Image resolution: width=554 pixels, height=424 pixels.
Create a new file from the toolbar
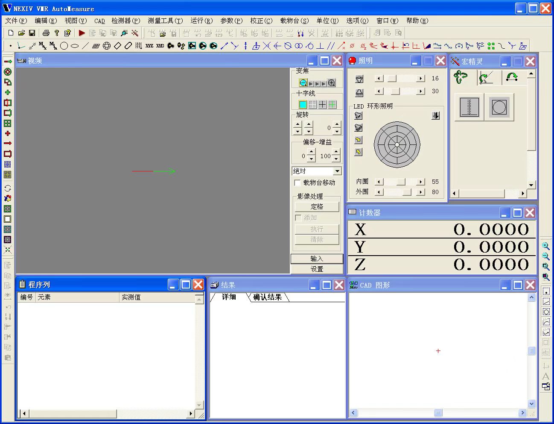11,33
